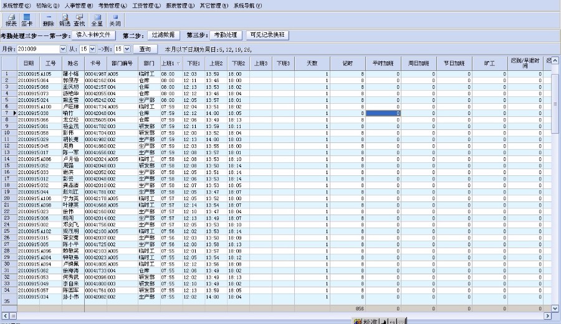Click the 考勤处理 button
This screenshot has height=324, width=561.
pos(226,35)
